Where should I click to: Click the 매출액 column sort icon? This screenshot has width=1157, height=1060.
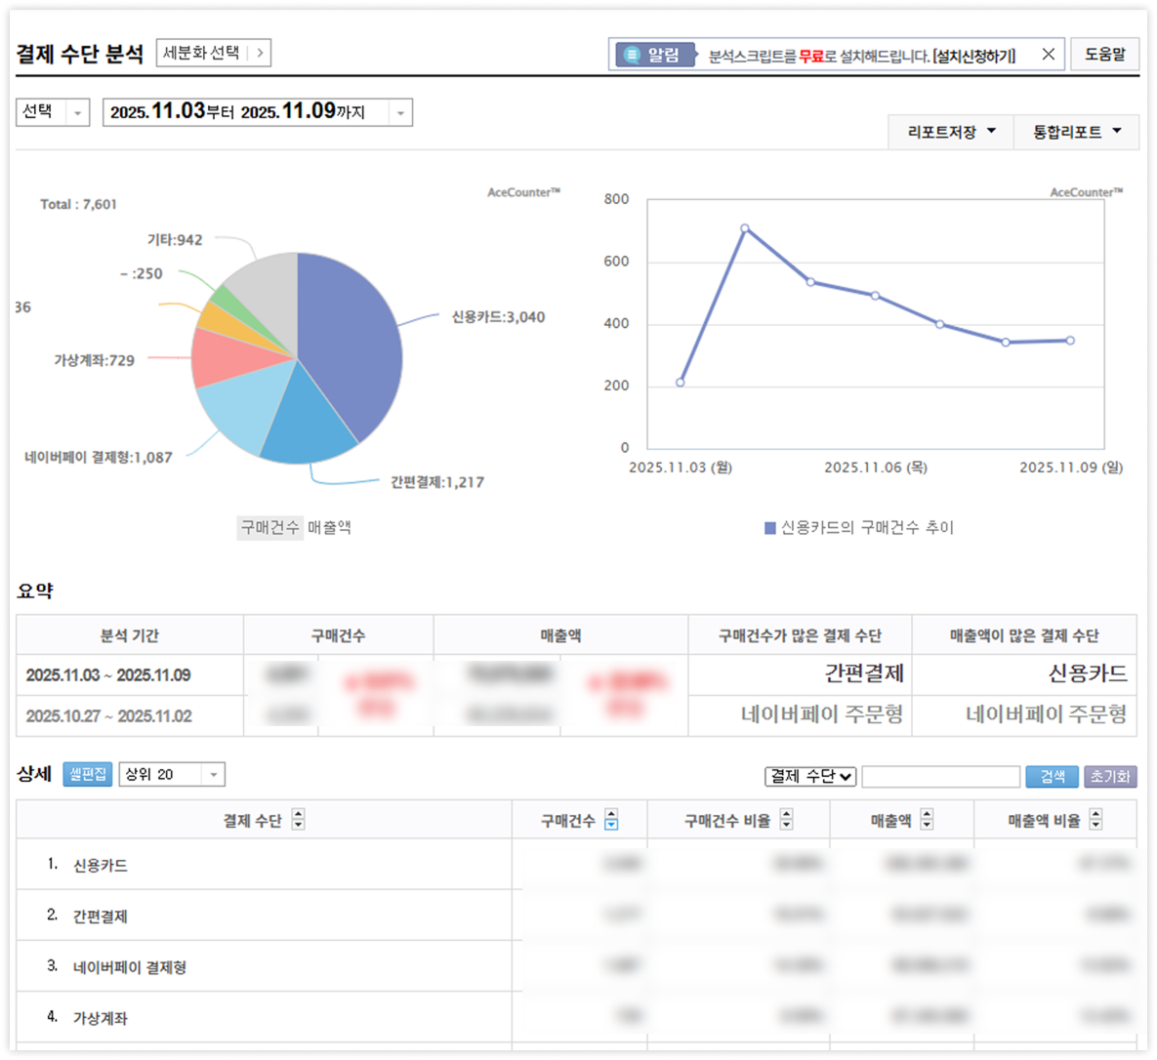pos(927,820)
